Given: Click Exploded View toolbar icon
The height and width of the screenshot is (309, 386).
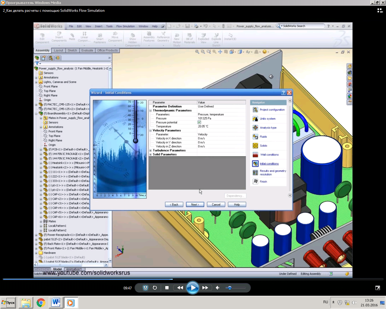Looking at the screenshot, I should pos(204,38).
